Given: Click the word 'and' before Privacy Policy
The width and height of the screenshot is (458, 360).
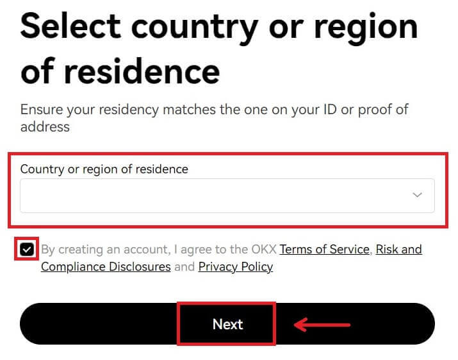Looking at the screenshot, I should coord(184,266).
